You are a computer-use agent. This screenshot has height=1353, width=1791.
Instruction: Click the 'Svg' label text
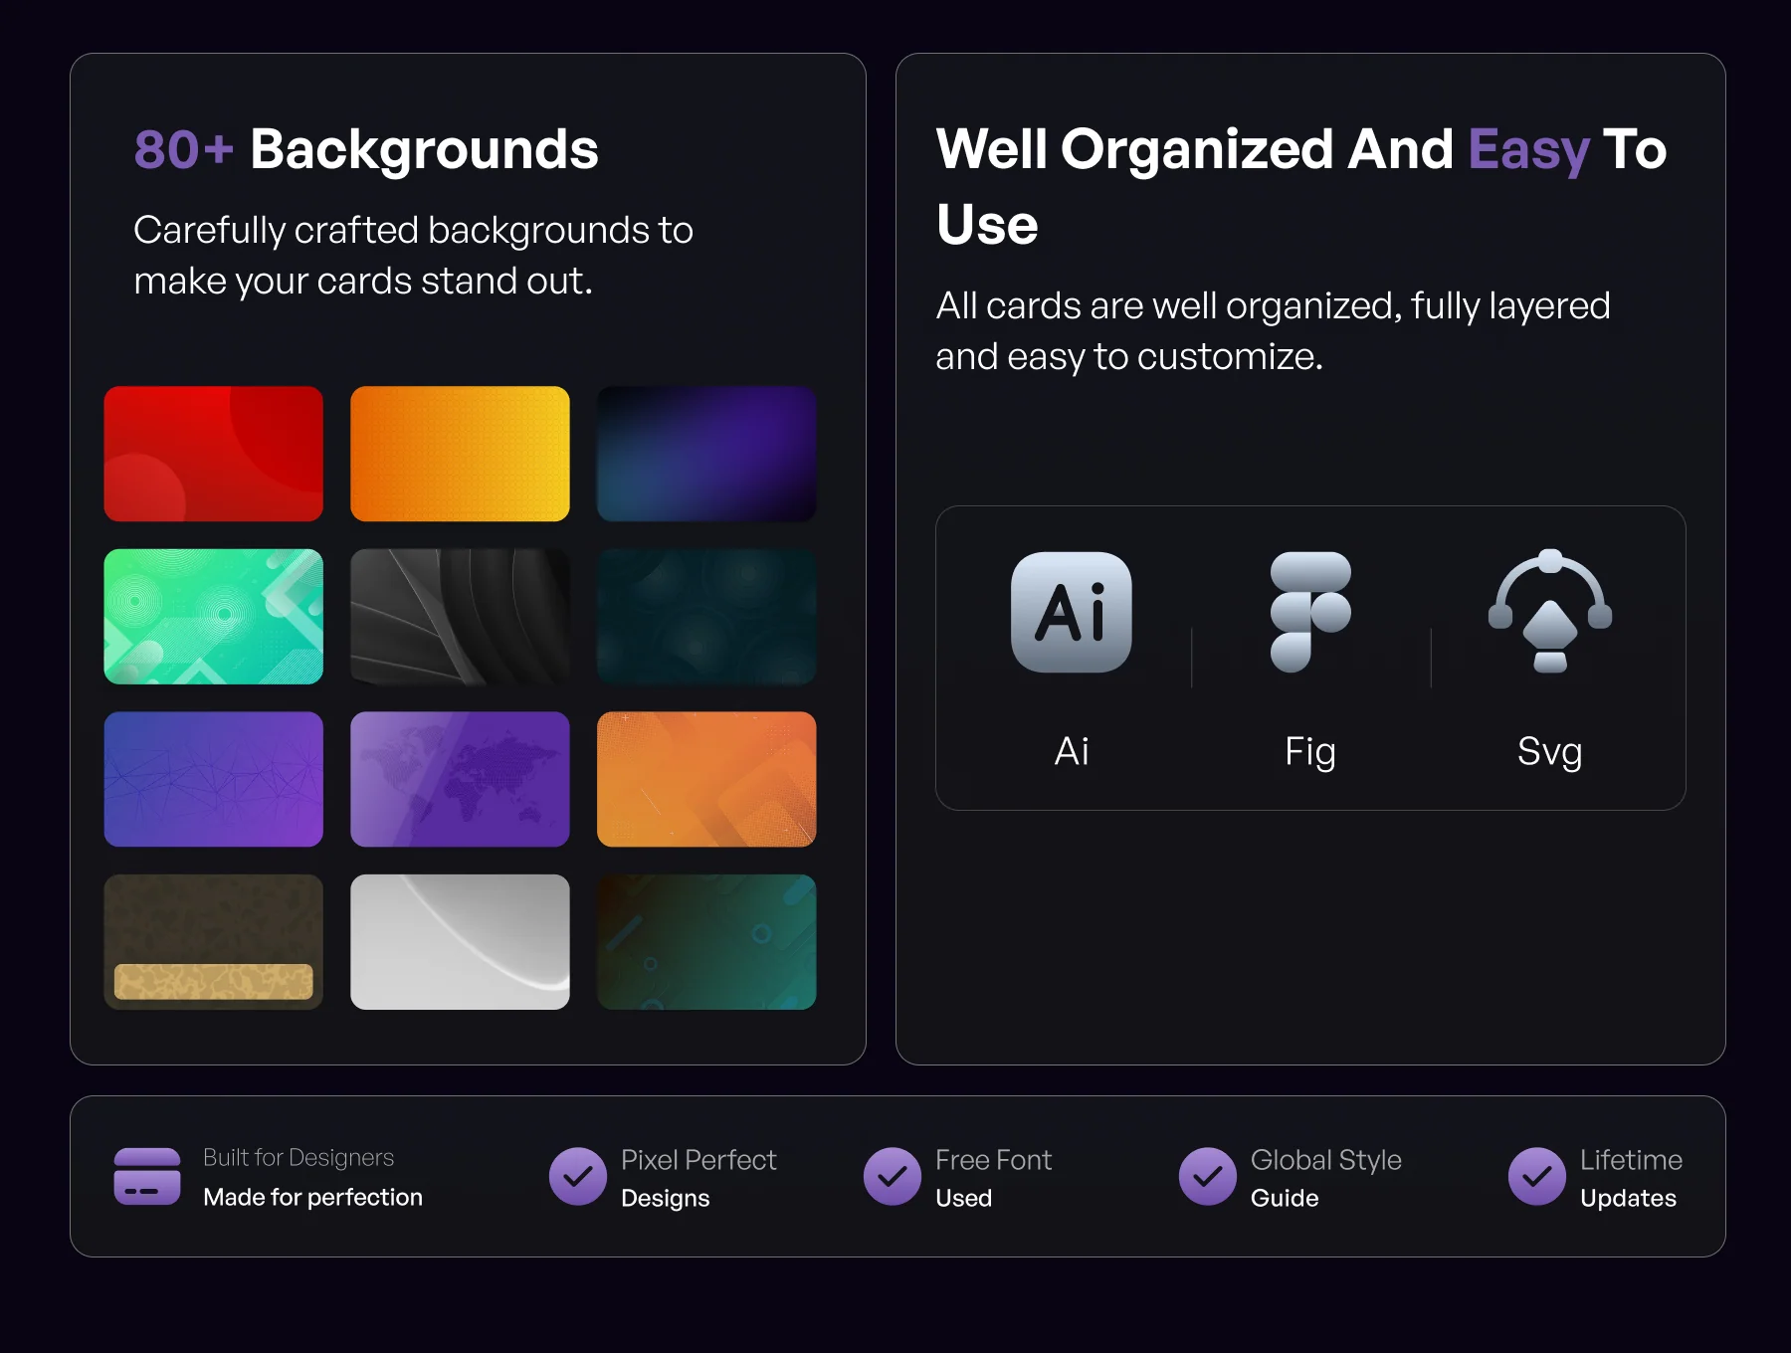coord(1549,753)
